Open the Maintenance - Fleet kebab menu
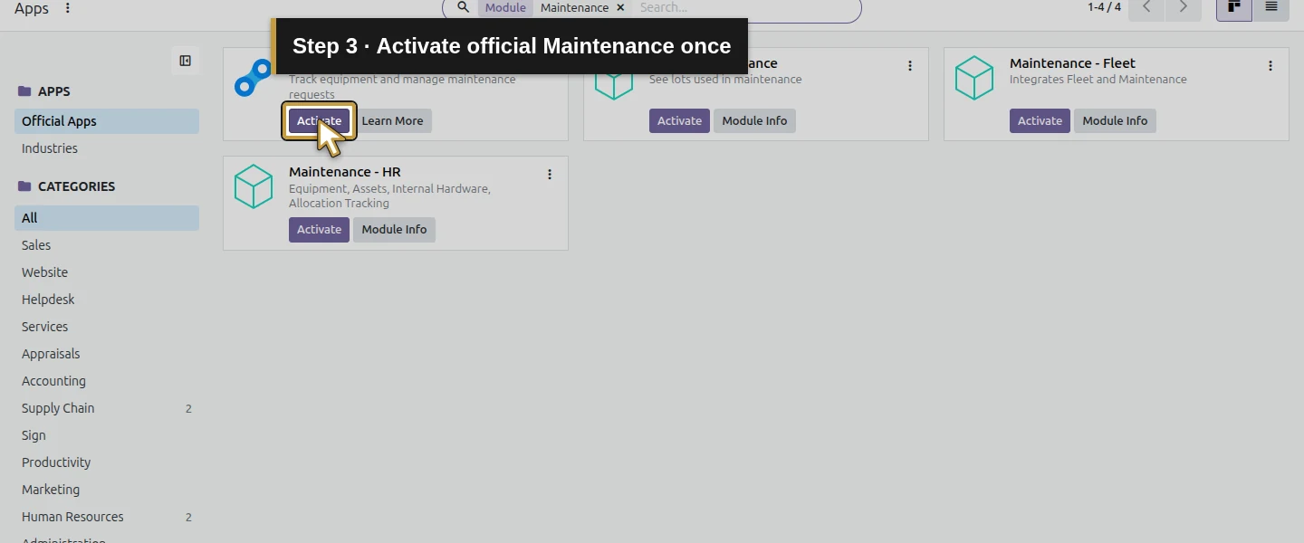The width and height of the screenshot is (1304, 543). pos(1270,66)
